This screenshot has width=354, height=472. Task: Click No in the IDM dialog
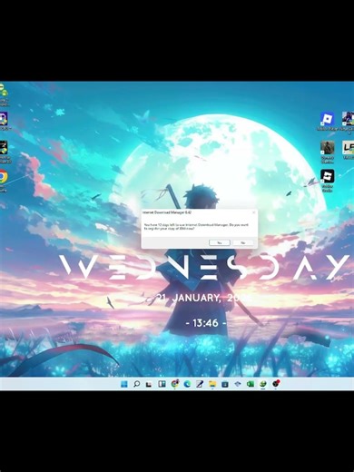(243, 242)
